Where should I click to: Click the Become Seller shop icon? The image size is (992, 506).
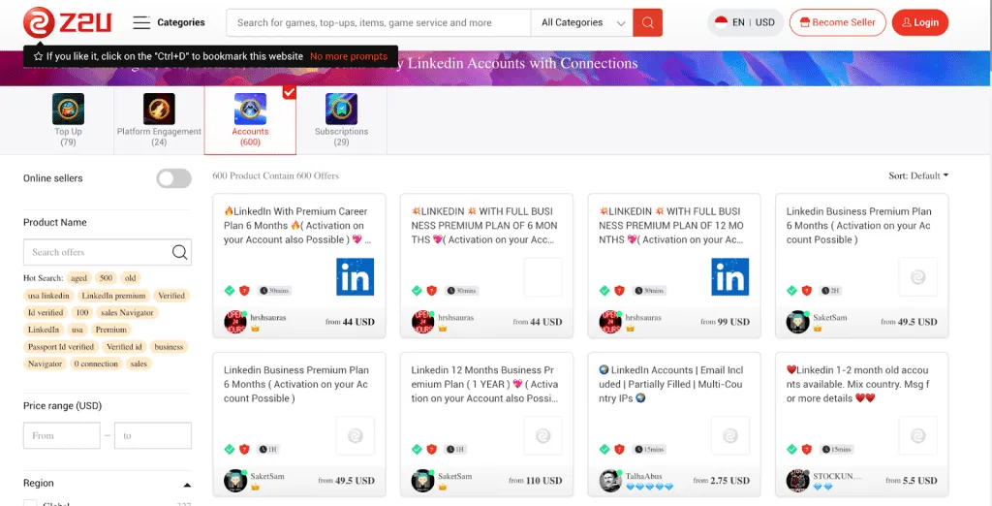pos(805,23)
